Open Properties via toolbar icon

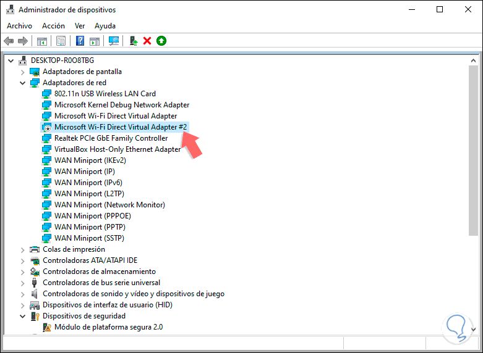coord(61,41)
